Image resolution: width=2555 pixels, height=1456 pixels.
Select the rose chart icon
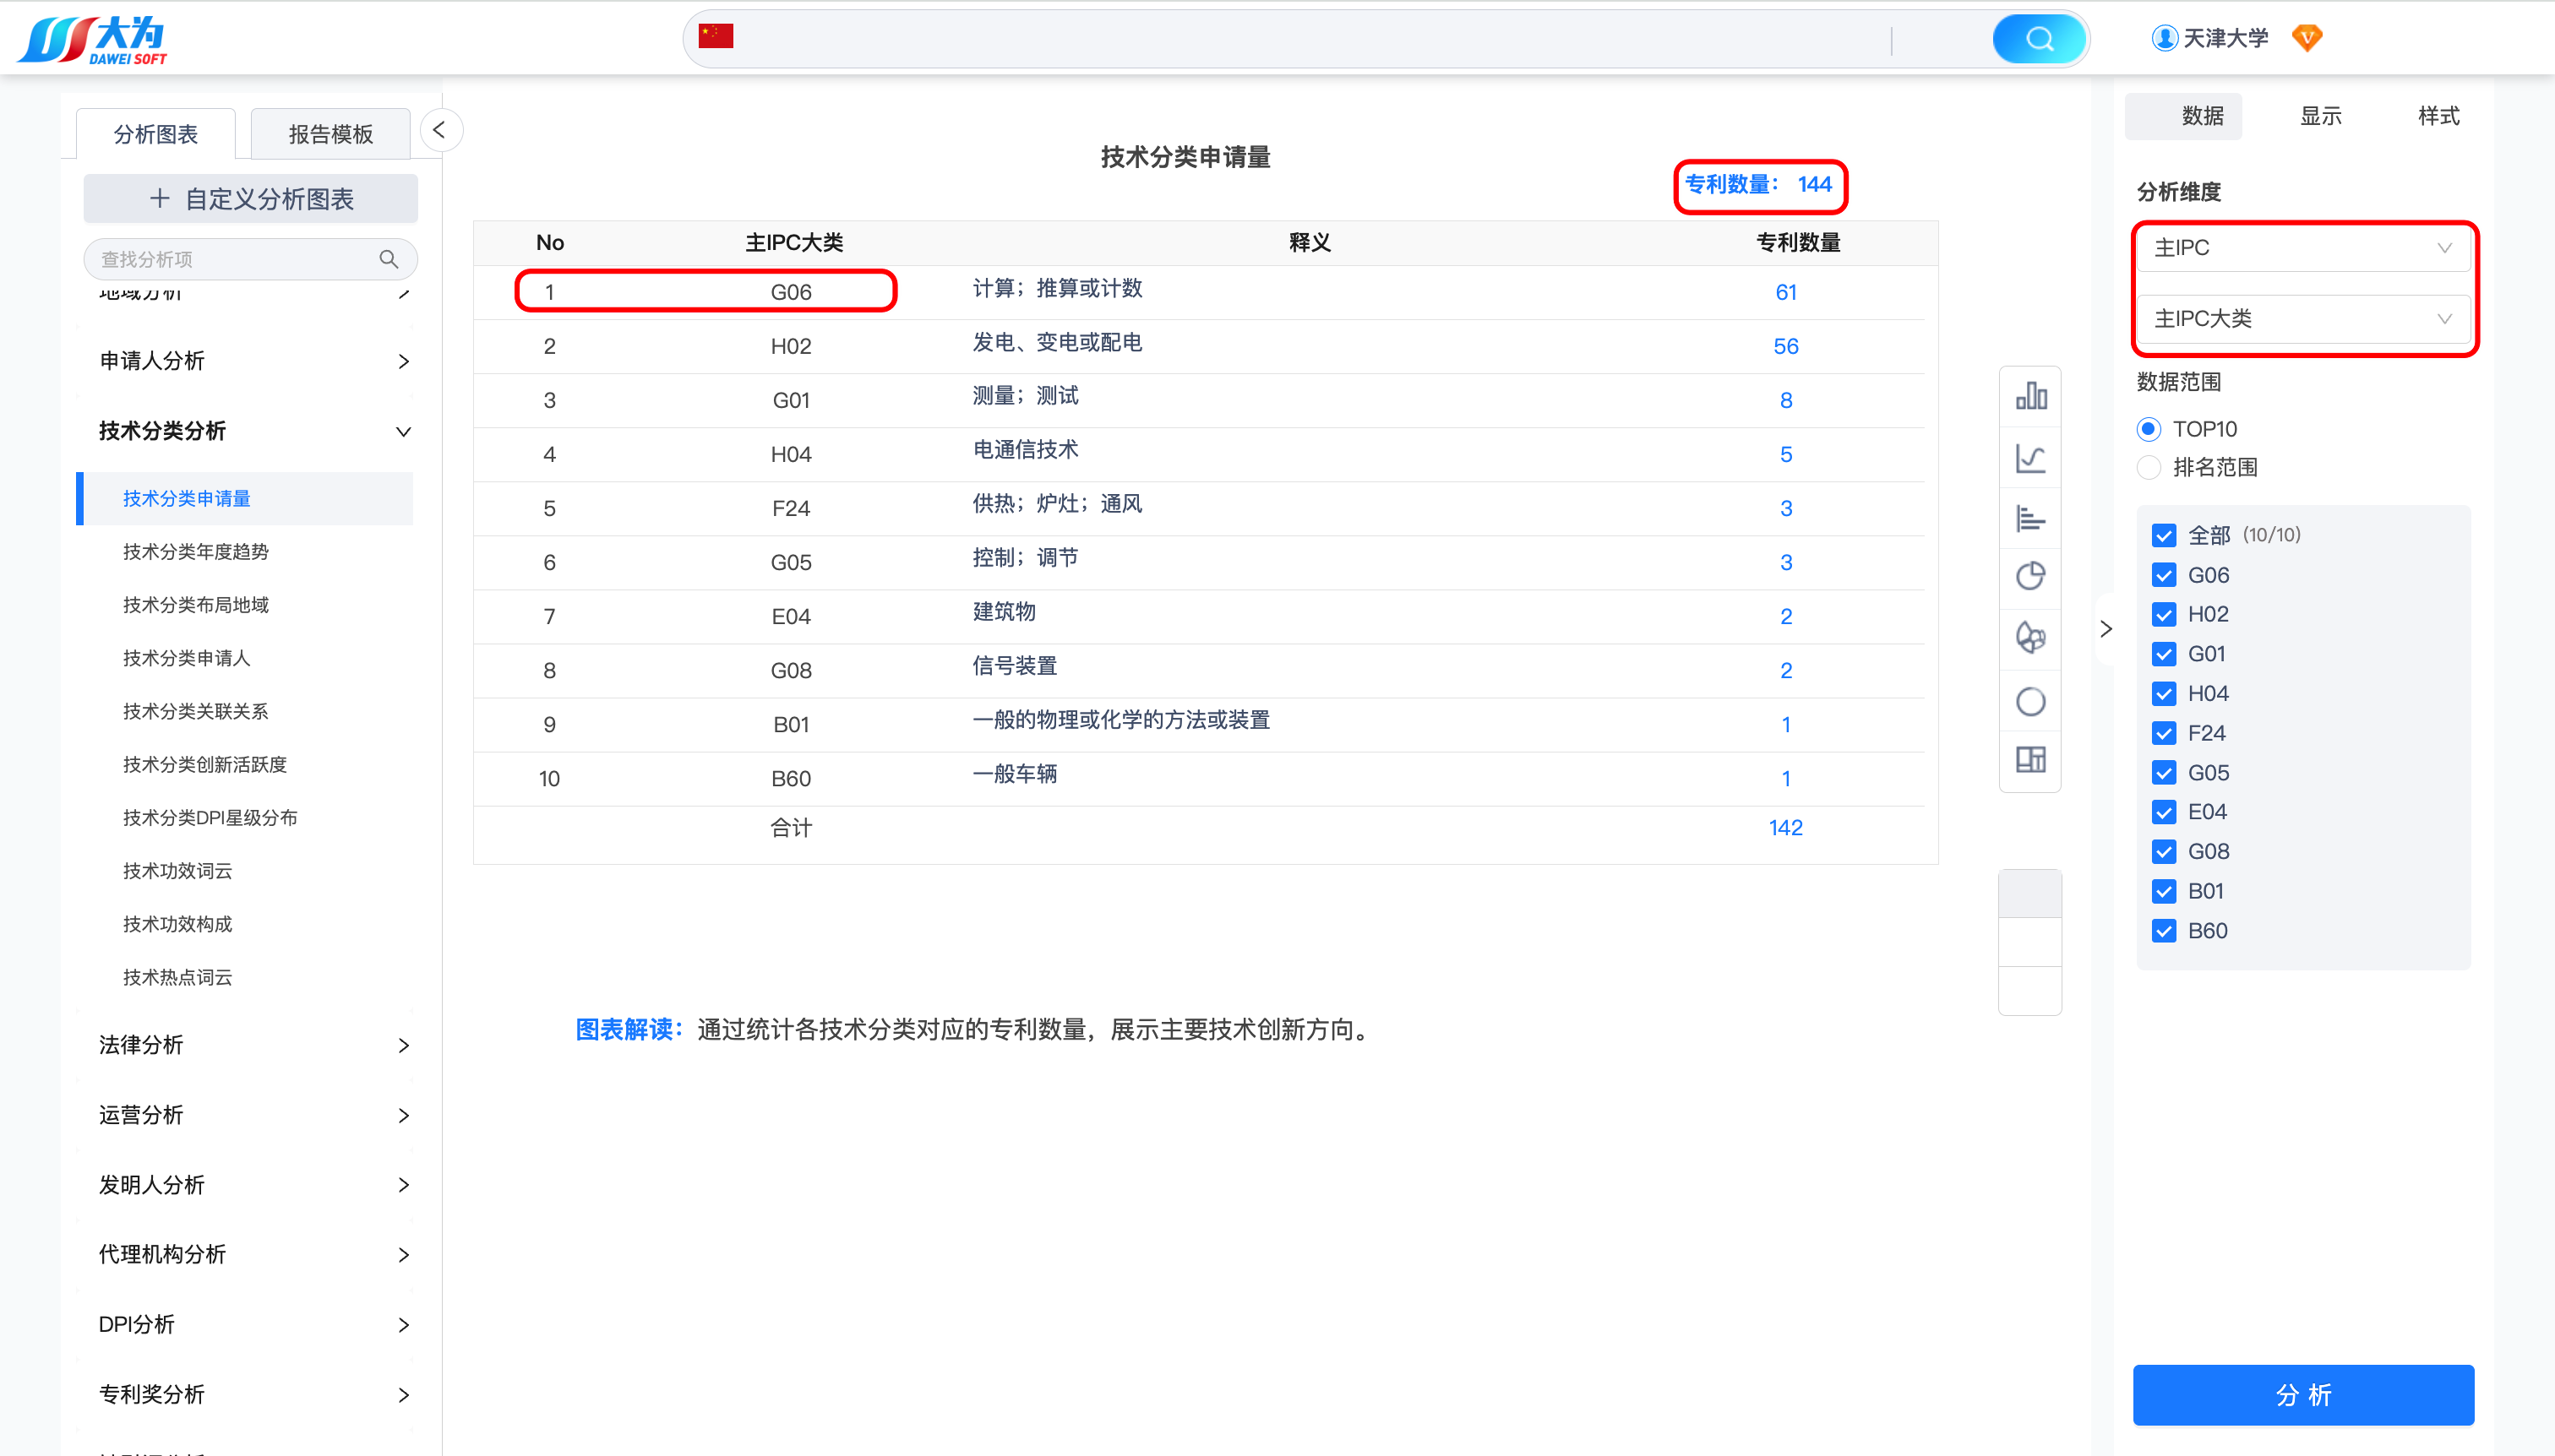(x=2029, y=637)
